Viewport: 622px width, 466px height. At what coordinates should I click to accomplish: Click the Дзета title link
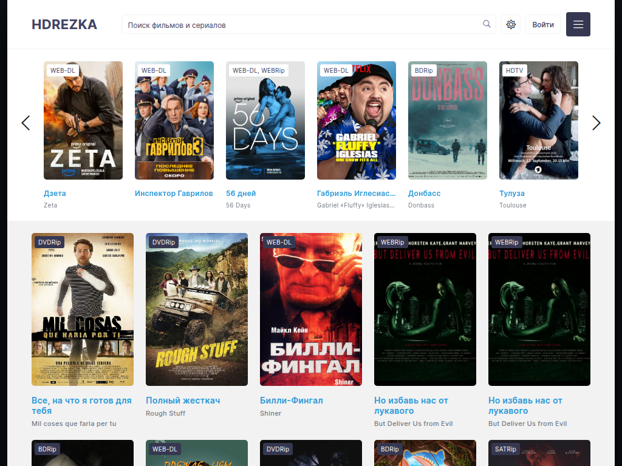55,194
